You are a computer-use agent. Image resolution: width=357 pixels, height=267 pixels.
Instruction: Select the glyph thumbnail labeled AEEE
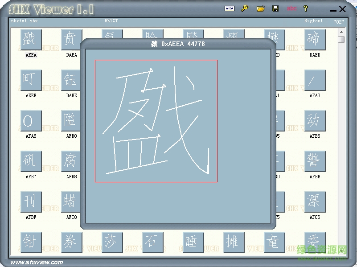click(30, 80)
